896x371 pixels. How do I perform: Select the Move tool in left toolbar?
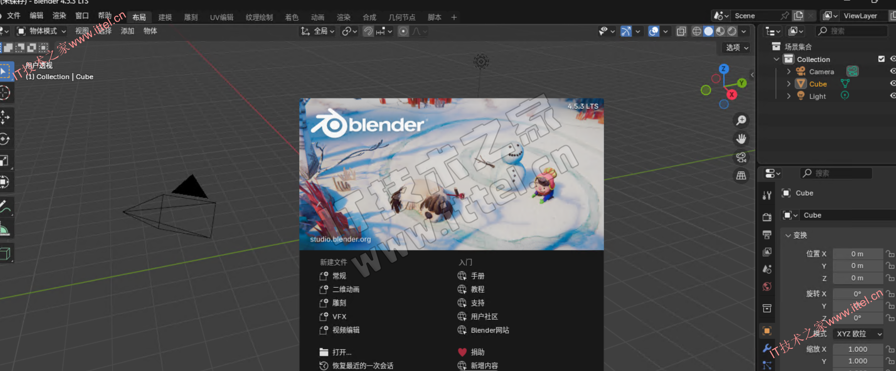tap(4, 117)
